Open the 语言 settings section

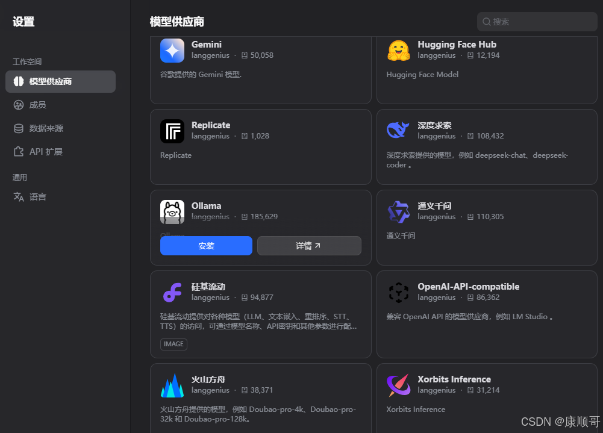60,196
